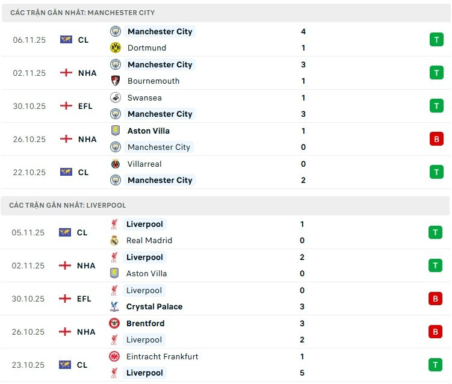Click the Eintracht Frankfurt club crest icon
Screen dimensions: 452x384
pos(114,356)
